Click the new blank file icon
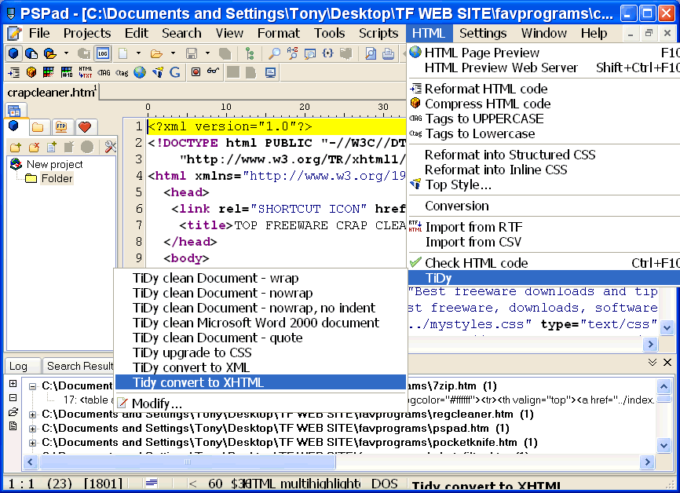680x493 pixels. coord(123,53)
